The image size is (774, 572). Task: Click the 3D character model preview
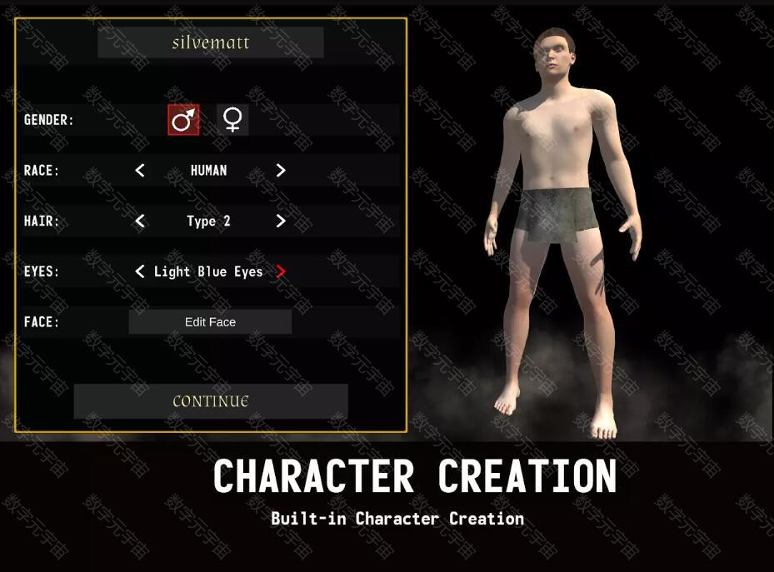(x=563, y=233)
